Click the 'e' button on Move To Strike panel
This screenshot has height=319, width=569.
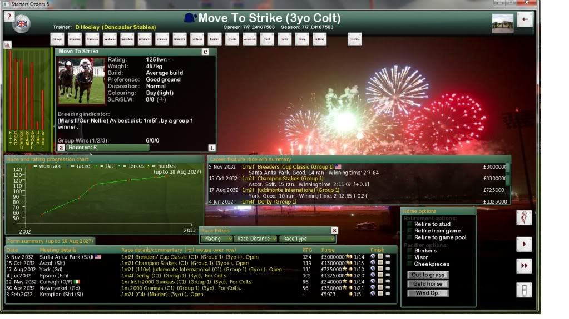205,52
